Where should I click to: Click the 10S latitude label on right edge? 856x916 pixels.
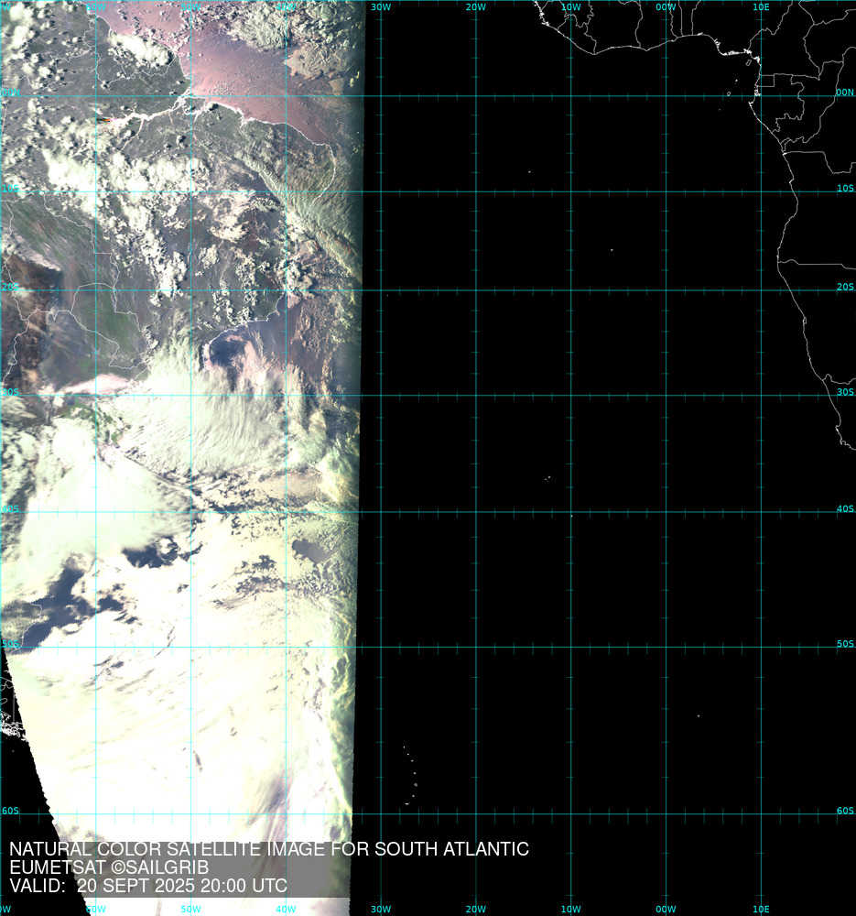[x=844, y=188]
